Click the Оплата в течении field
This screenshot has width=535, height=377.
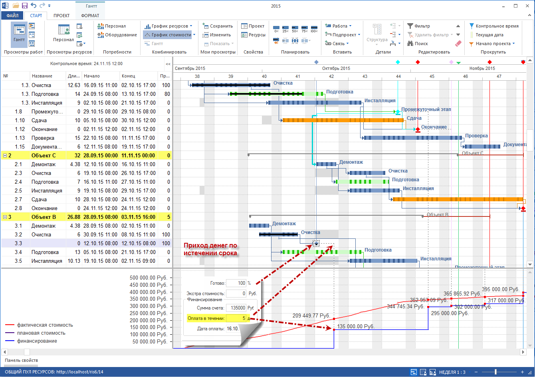pyautogui.click(x=236, y=318)
